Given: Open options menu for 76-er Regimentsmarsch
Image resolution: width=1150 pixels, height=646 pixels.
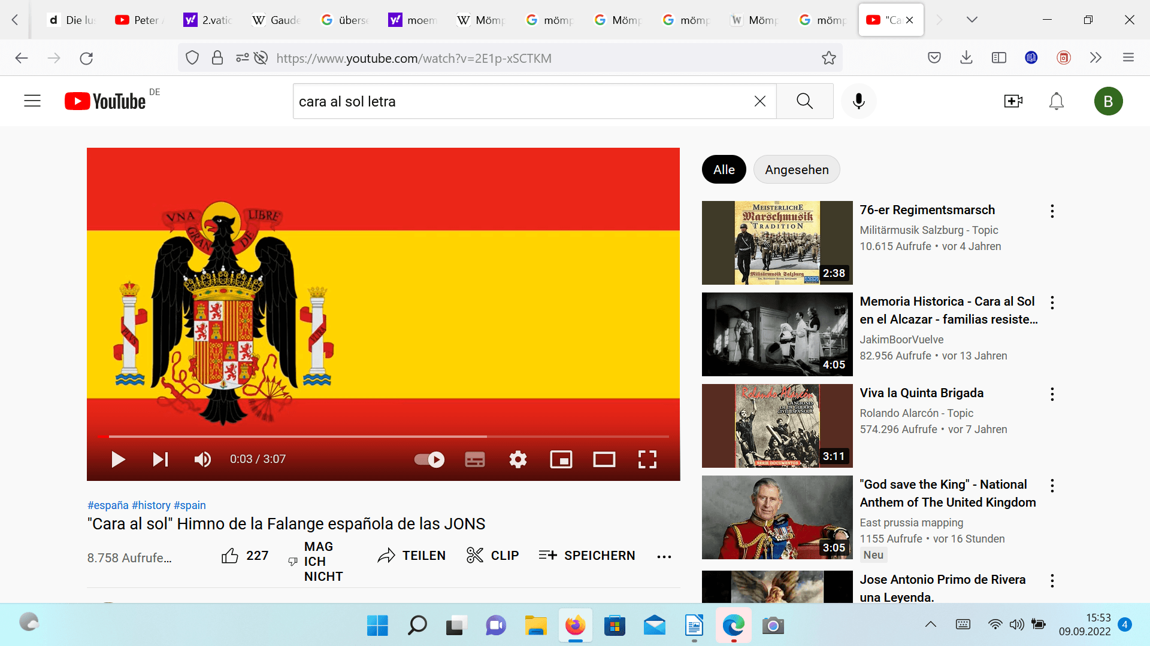Looking at the screenshot, I should click(1052, 211).
